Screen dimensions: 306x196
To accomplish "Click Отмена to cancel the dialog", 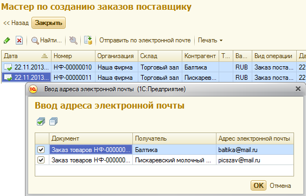I will coord(280,186).
